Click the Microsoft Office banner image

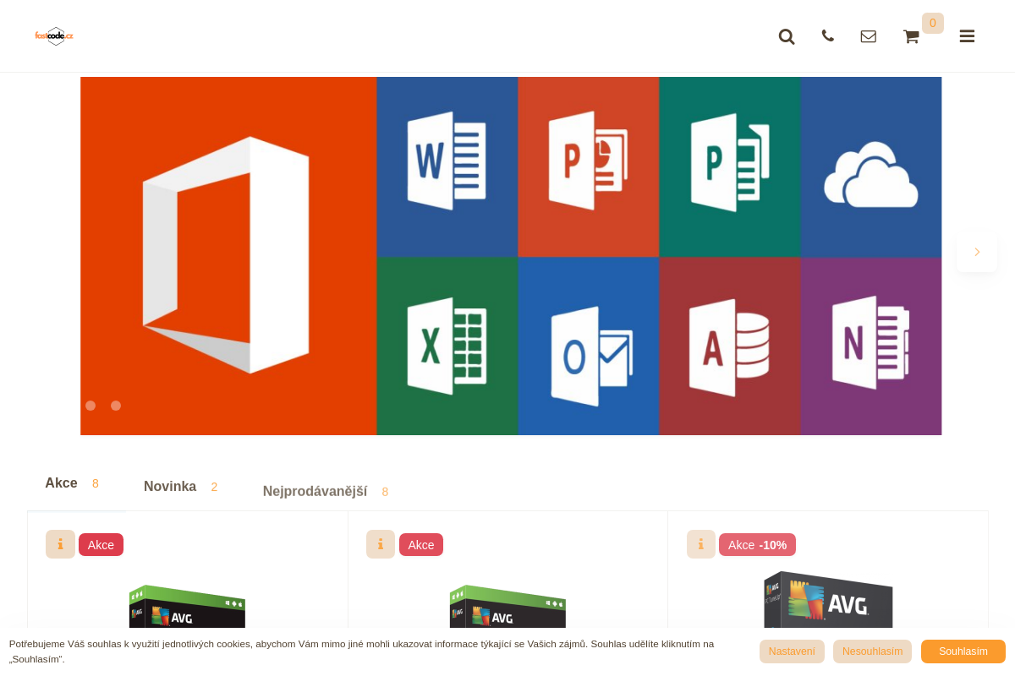tap(511, 256)
